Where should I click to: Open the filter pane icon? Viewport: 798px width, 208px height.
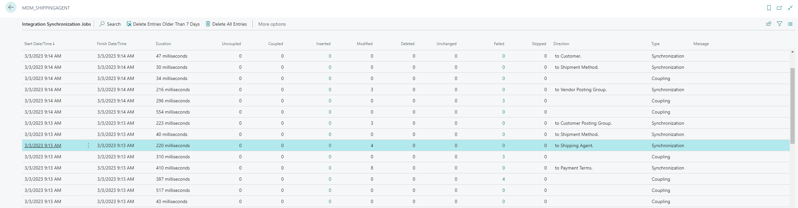tap(780, 24)
